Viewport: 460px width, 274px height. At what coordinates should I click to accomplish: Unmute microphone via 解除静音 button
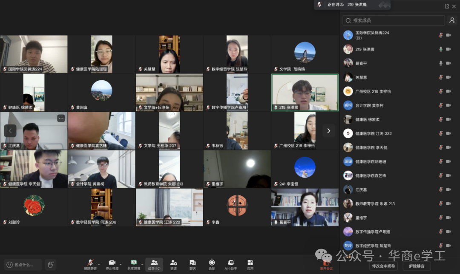(x=90, y=264)
